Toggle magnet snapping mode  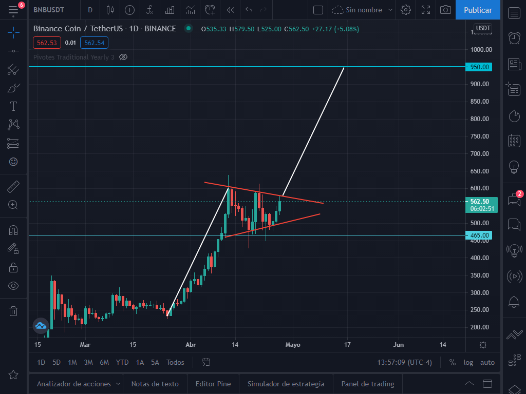coord(13,230)
